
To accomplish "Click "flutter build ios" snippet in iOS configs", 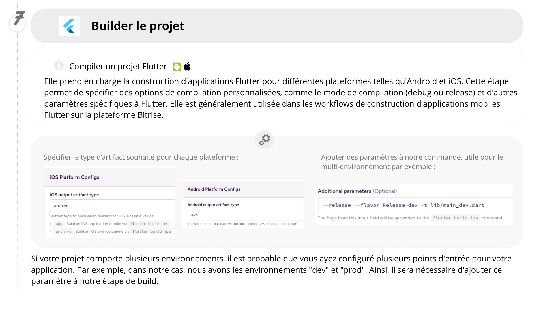I will [x=149, y=224].
